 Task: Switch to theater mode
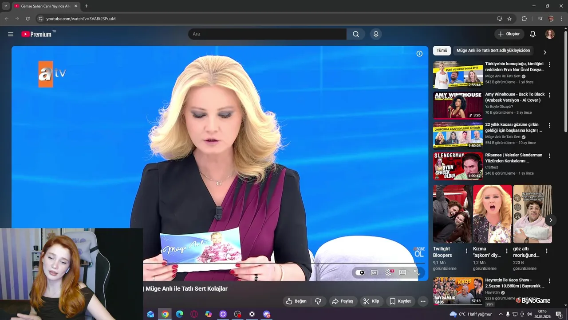coord(402,272)
